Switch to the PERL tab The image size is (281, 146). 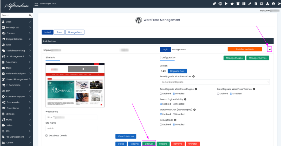(x=55, y=4)
